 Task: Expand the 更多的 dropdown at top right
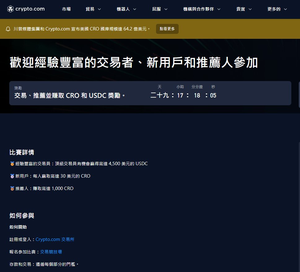[277, 9]
